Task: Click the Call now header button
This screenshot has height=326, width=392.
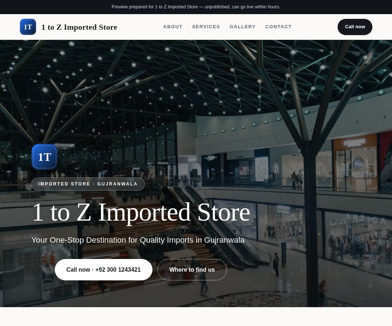Action: tap(355, 27)
